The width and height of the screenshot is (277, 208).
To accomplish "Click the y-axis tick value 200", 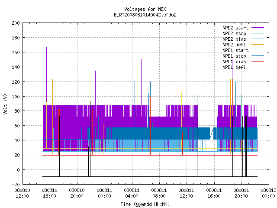I will pyautogui.click(x=16, y=23).
